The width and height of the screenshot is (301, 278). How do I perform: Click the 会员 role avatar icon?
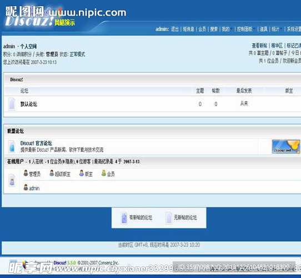tap(104, 173)
